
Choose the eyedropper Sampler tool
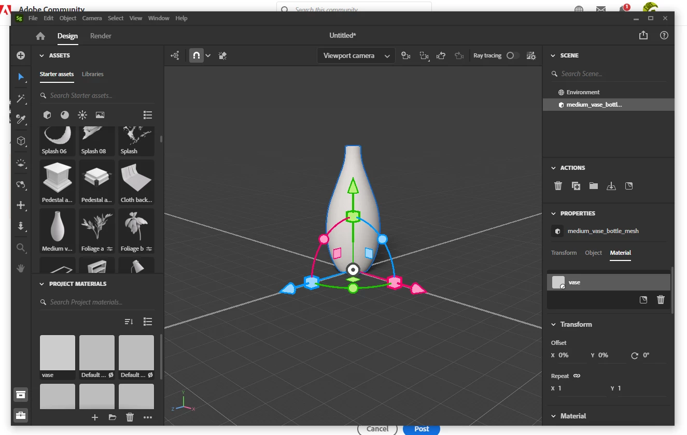point(21,120)
